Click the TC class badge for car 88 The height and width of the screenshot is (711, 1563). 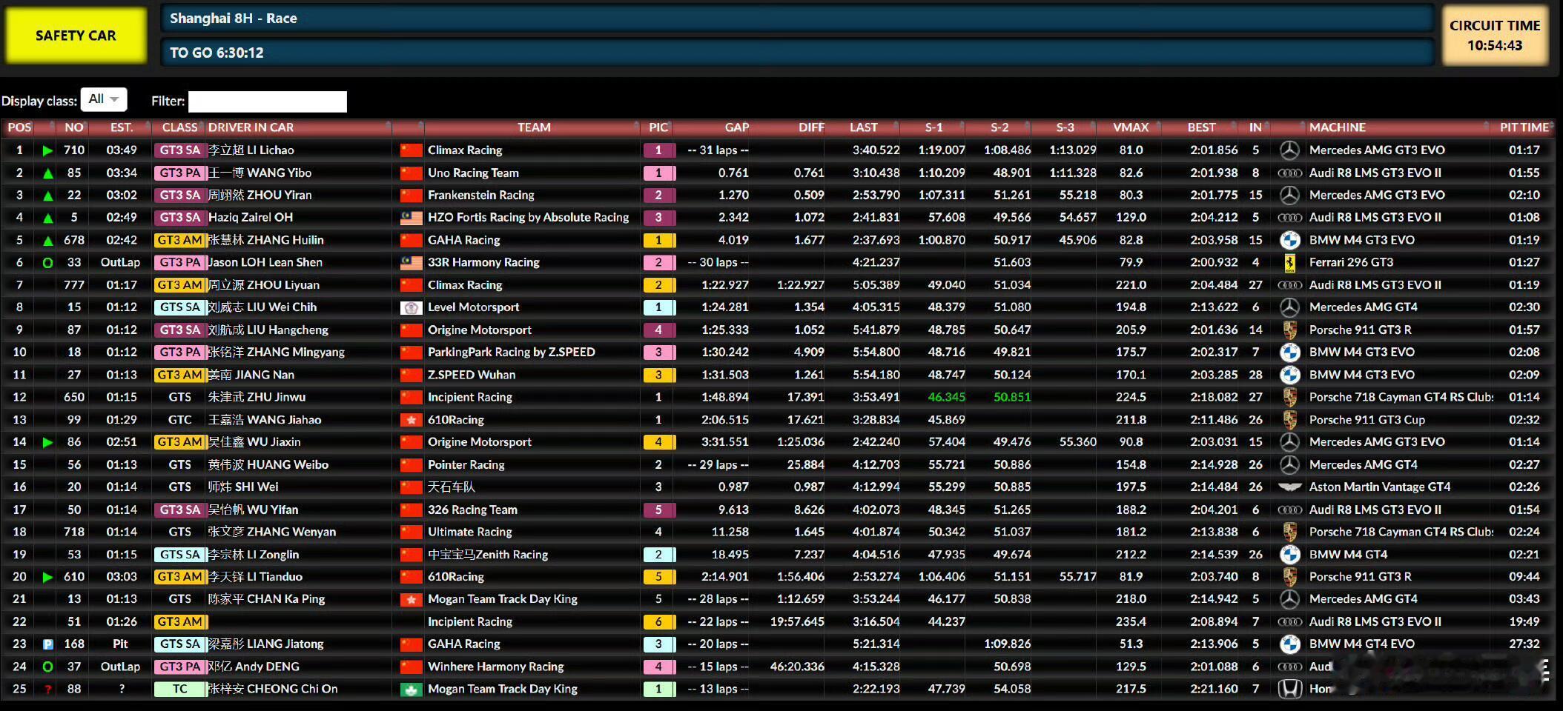(x=179, y=690)
